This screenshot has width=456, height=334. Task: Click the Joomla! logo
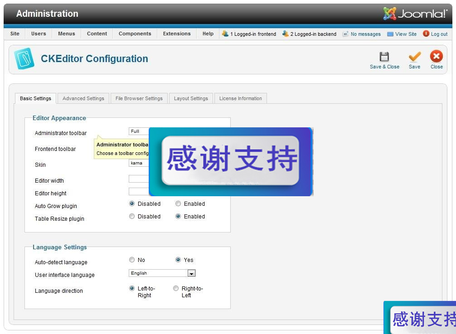(415, 14)
